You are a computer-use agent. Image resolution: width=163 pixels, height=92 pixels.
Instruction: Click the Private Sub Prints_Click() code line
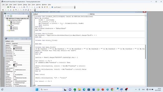coord(46,40)
